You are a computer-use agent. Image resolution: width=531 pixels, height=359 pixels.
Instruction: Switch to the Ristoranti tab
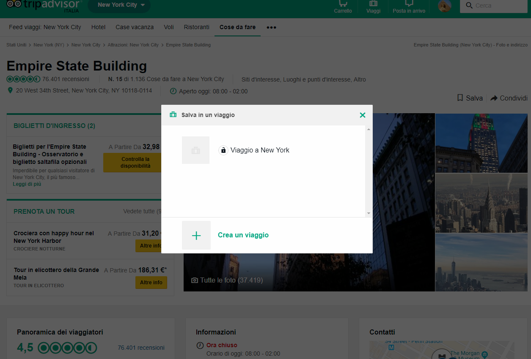196,27
